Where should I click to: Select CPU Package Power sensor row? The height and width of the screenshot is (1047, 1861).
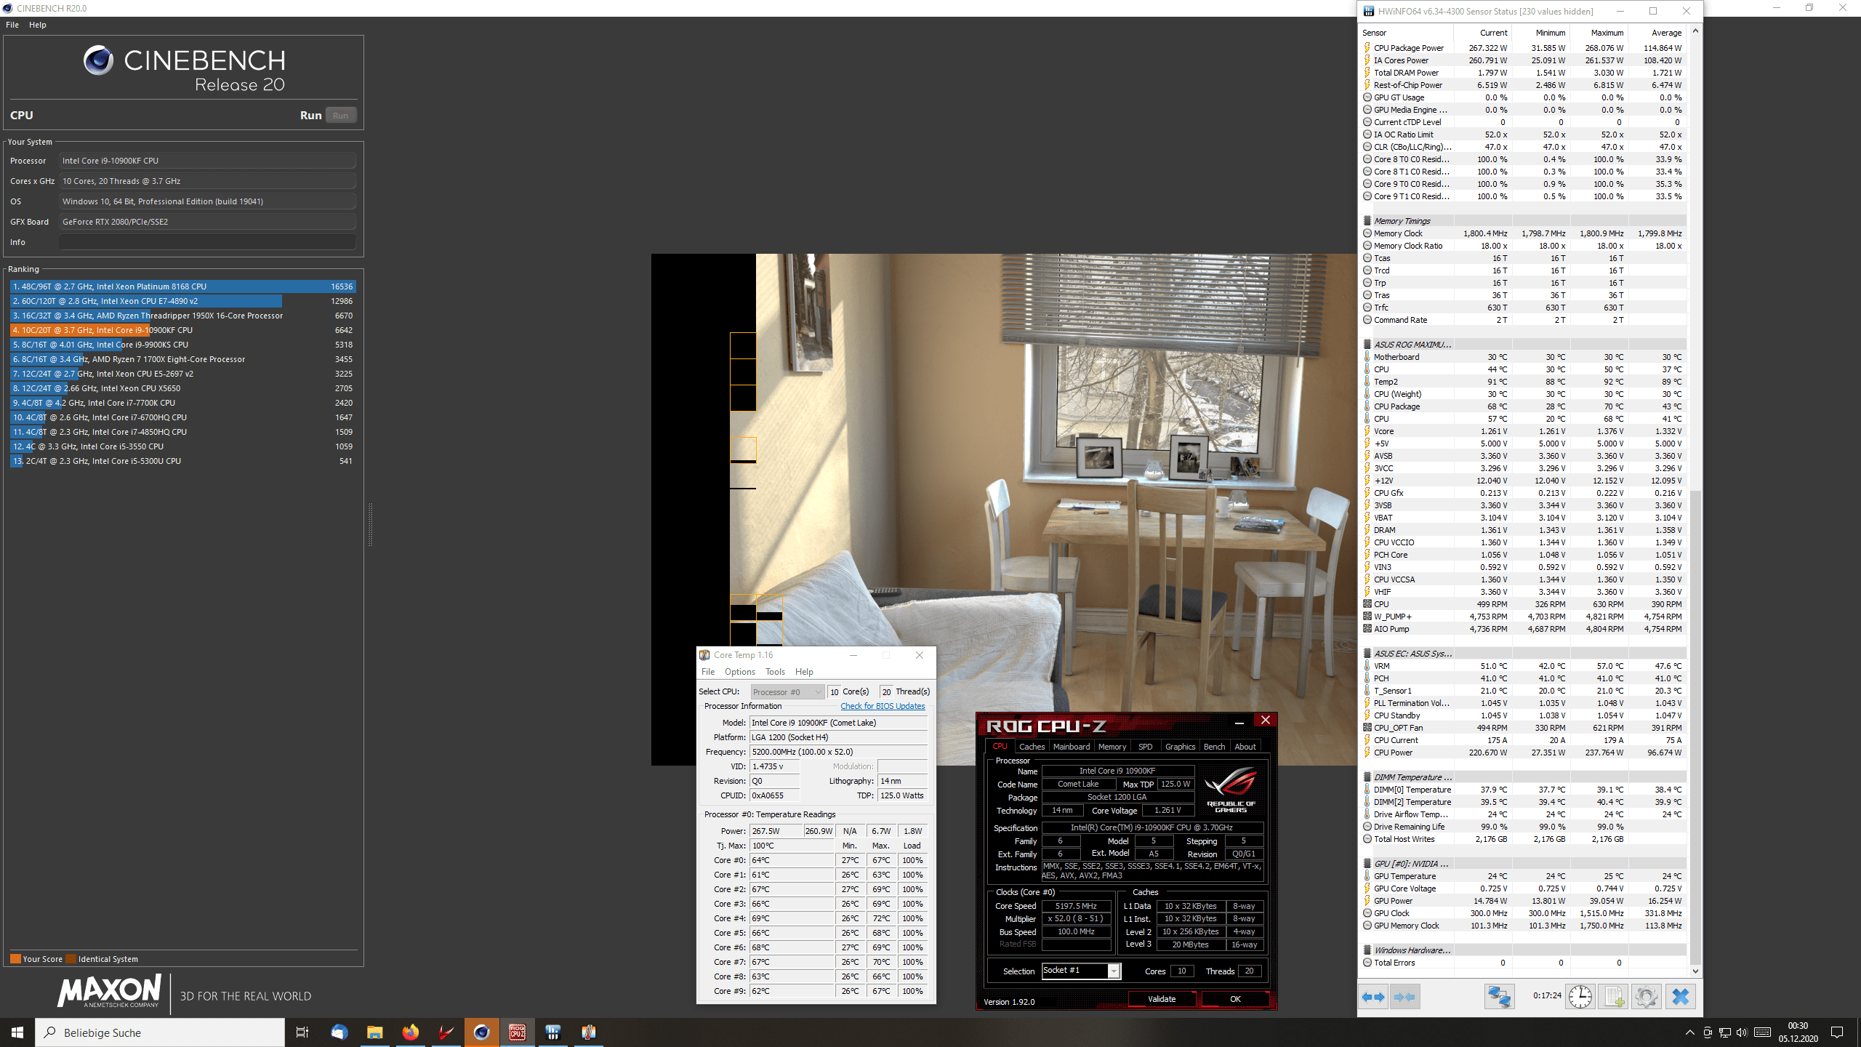(x=1523, y=48)
